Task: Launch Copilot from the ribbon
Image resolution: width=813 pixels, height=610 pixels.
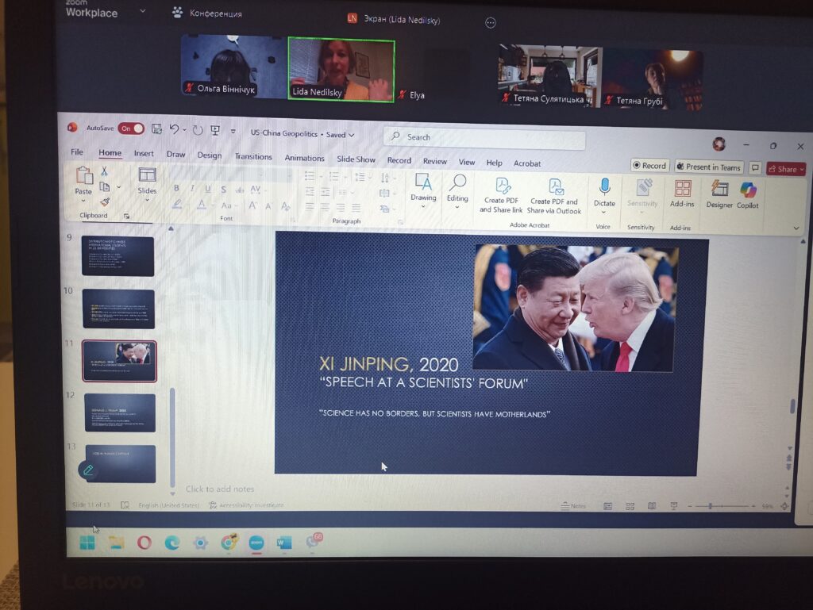Action: 748,190
